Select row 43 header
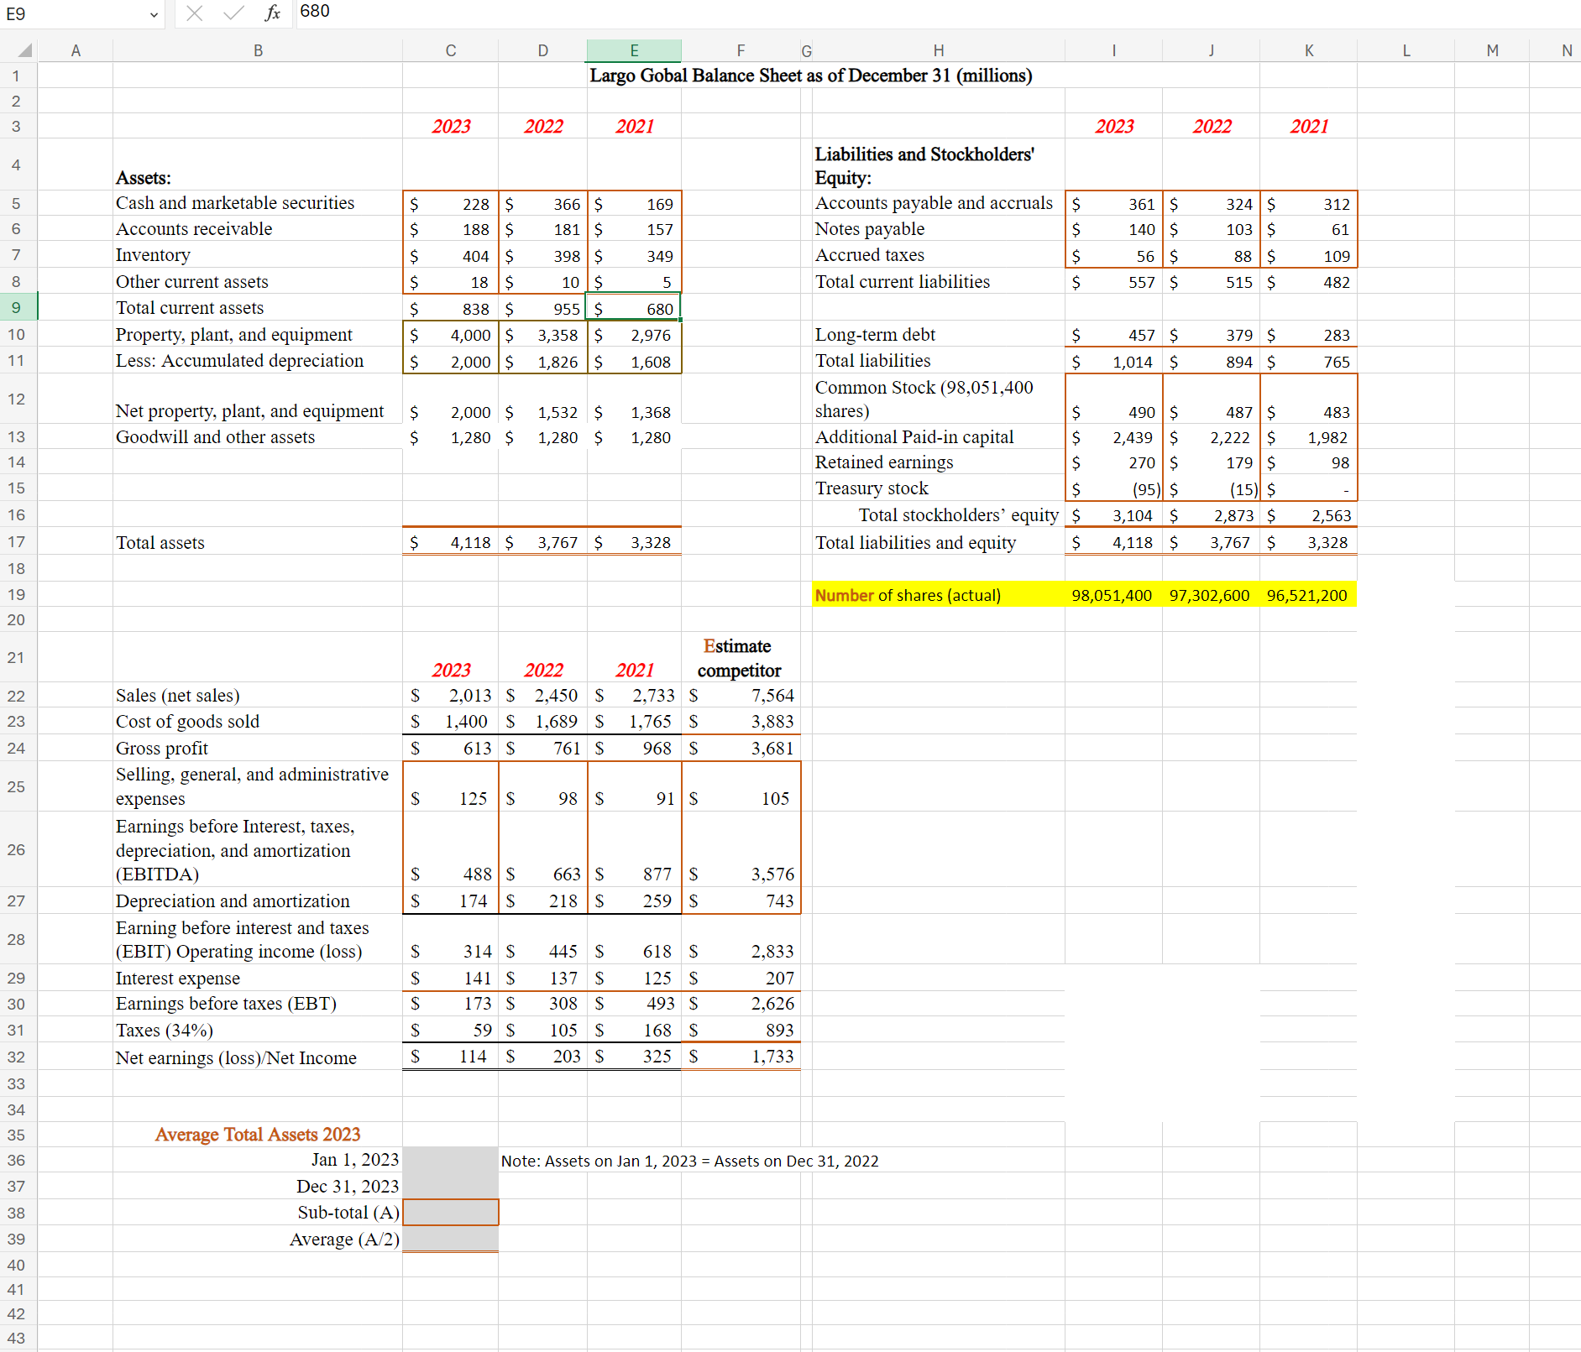The image size is (1581, 1352). (x=17, y=1338)
